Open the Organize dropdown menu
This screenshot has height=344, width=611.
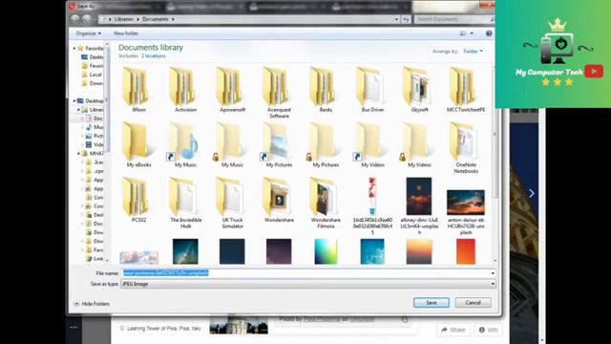pyautogui.click(x=89, y=33)
